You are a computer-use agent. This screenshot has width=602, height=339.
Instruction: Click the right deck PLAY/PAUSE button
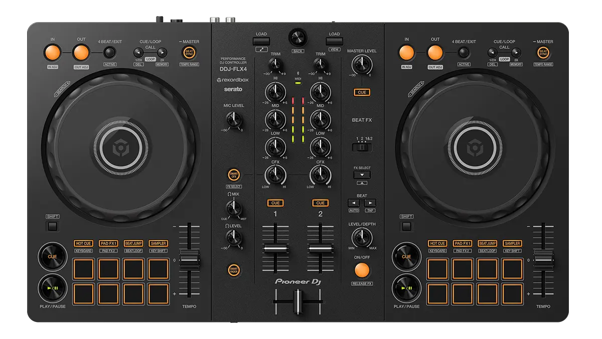406,288
